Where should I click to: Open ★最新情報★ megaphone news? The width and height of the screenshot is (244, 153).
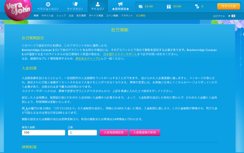[120, 4]
